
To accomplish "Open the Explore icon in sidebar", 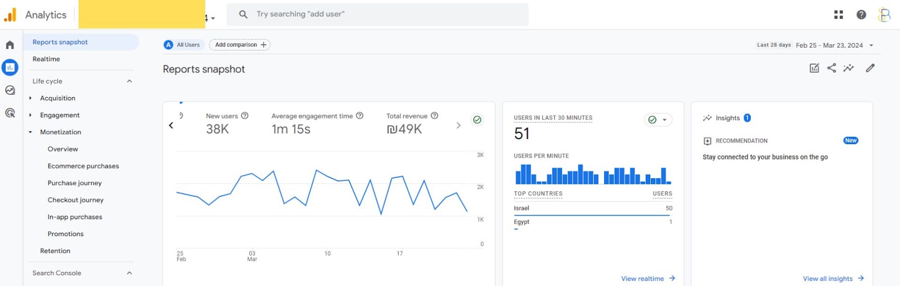I will pyautogui.click(x=10, y=90).
